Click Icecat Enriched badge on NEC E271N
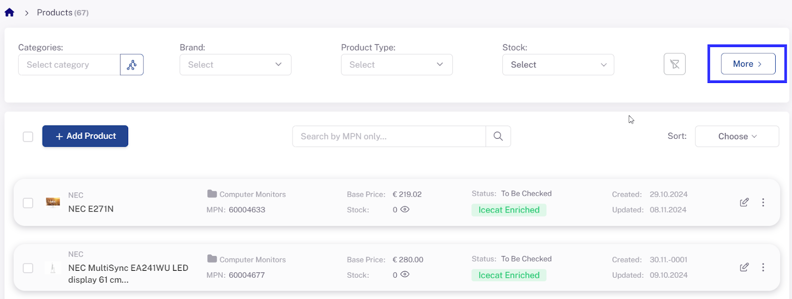Image resolution: width=792 pixels, height=299 pixels. (x=509, y=210)
